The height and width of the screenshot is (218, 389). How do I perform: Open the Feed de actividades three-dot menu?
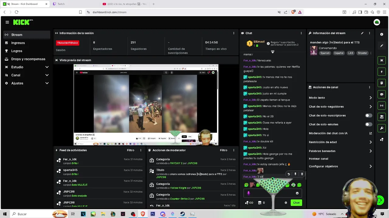click(141, 150)
